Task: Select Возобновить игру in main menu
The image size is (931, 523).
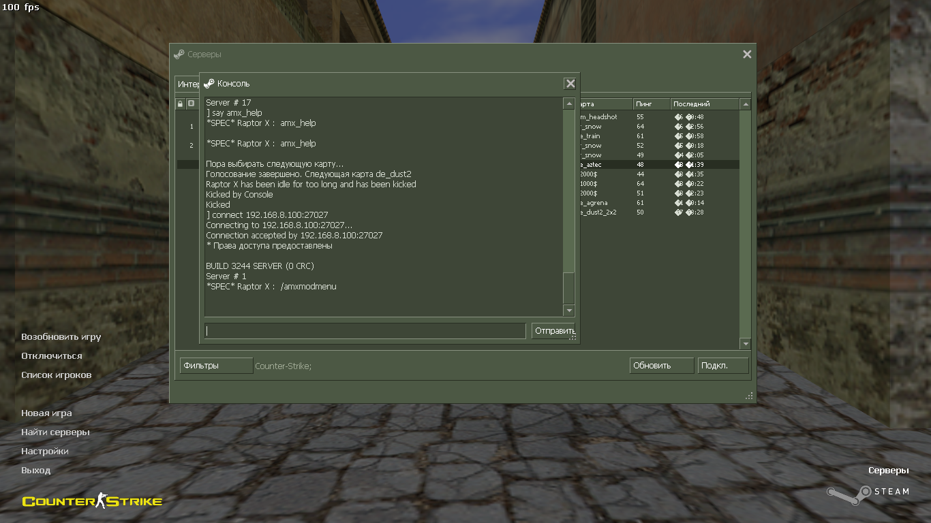Action: (x=61, y=337)
